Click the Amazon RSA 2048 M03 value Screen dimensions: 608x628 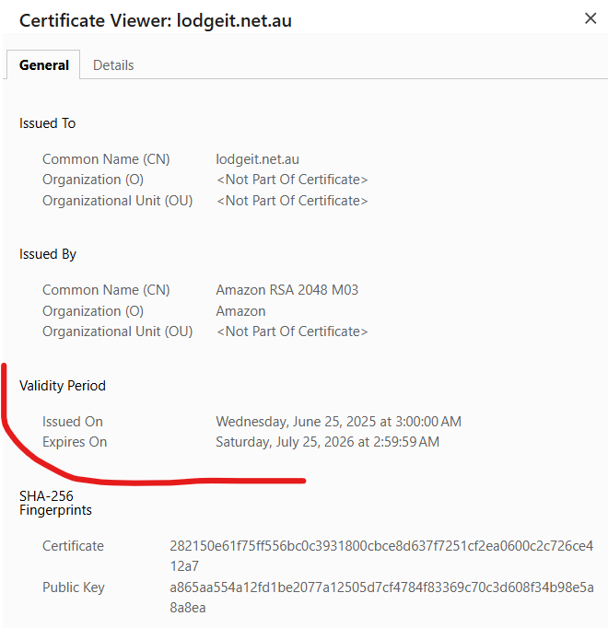click(x=287, y=290)
